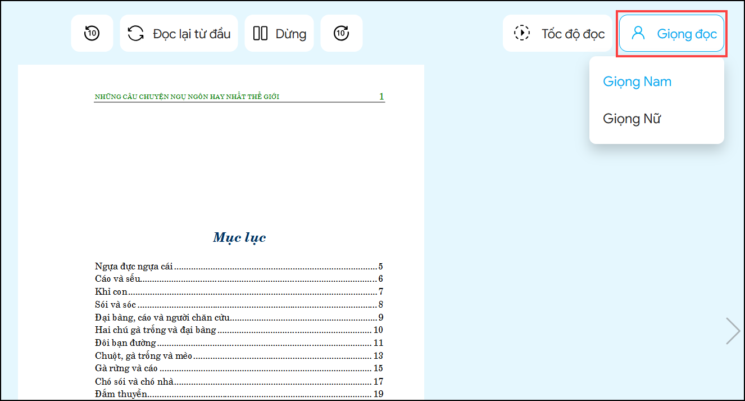This screenshot has width=745, height=401.
Task: Select Chuột, gà trống và mèo entry
Action: [144, 355]
